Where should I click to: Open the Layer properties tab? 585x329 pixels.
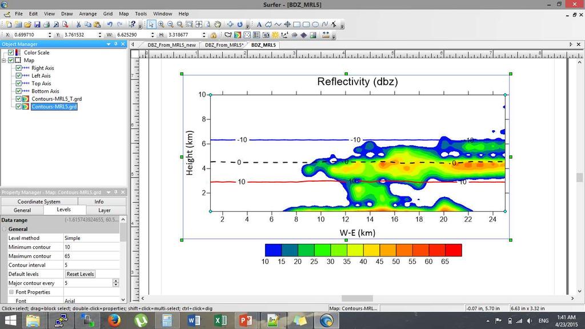pyautogui.click(x=105, y=210)
